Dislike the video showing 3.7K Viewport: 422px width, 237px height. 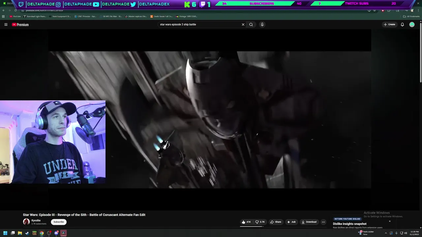click(260, 222)
